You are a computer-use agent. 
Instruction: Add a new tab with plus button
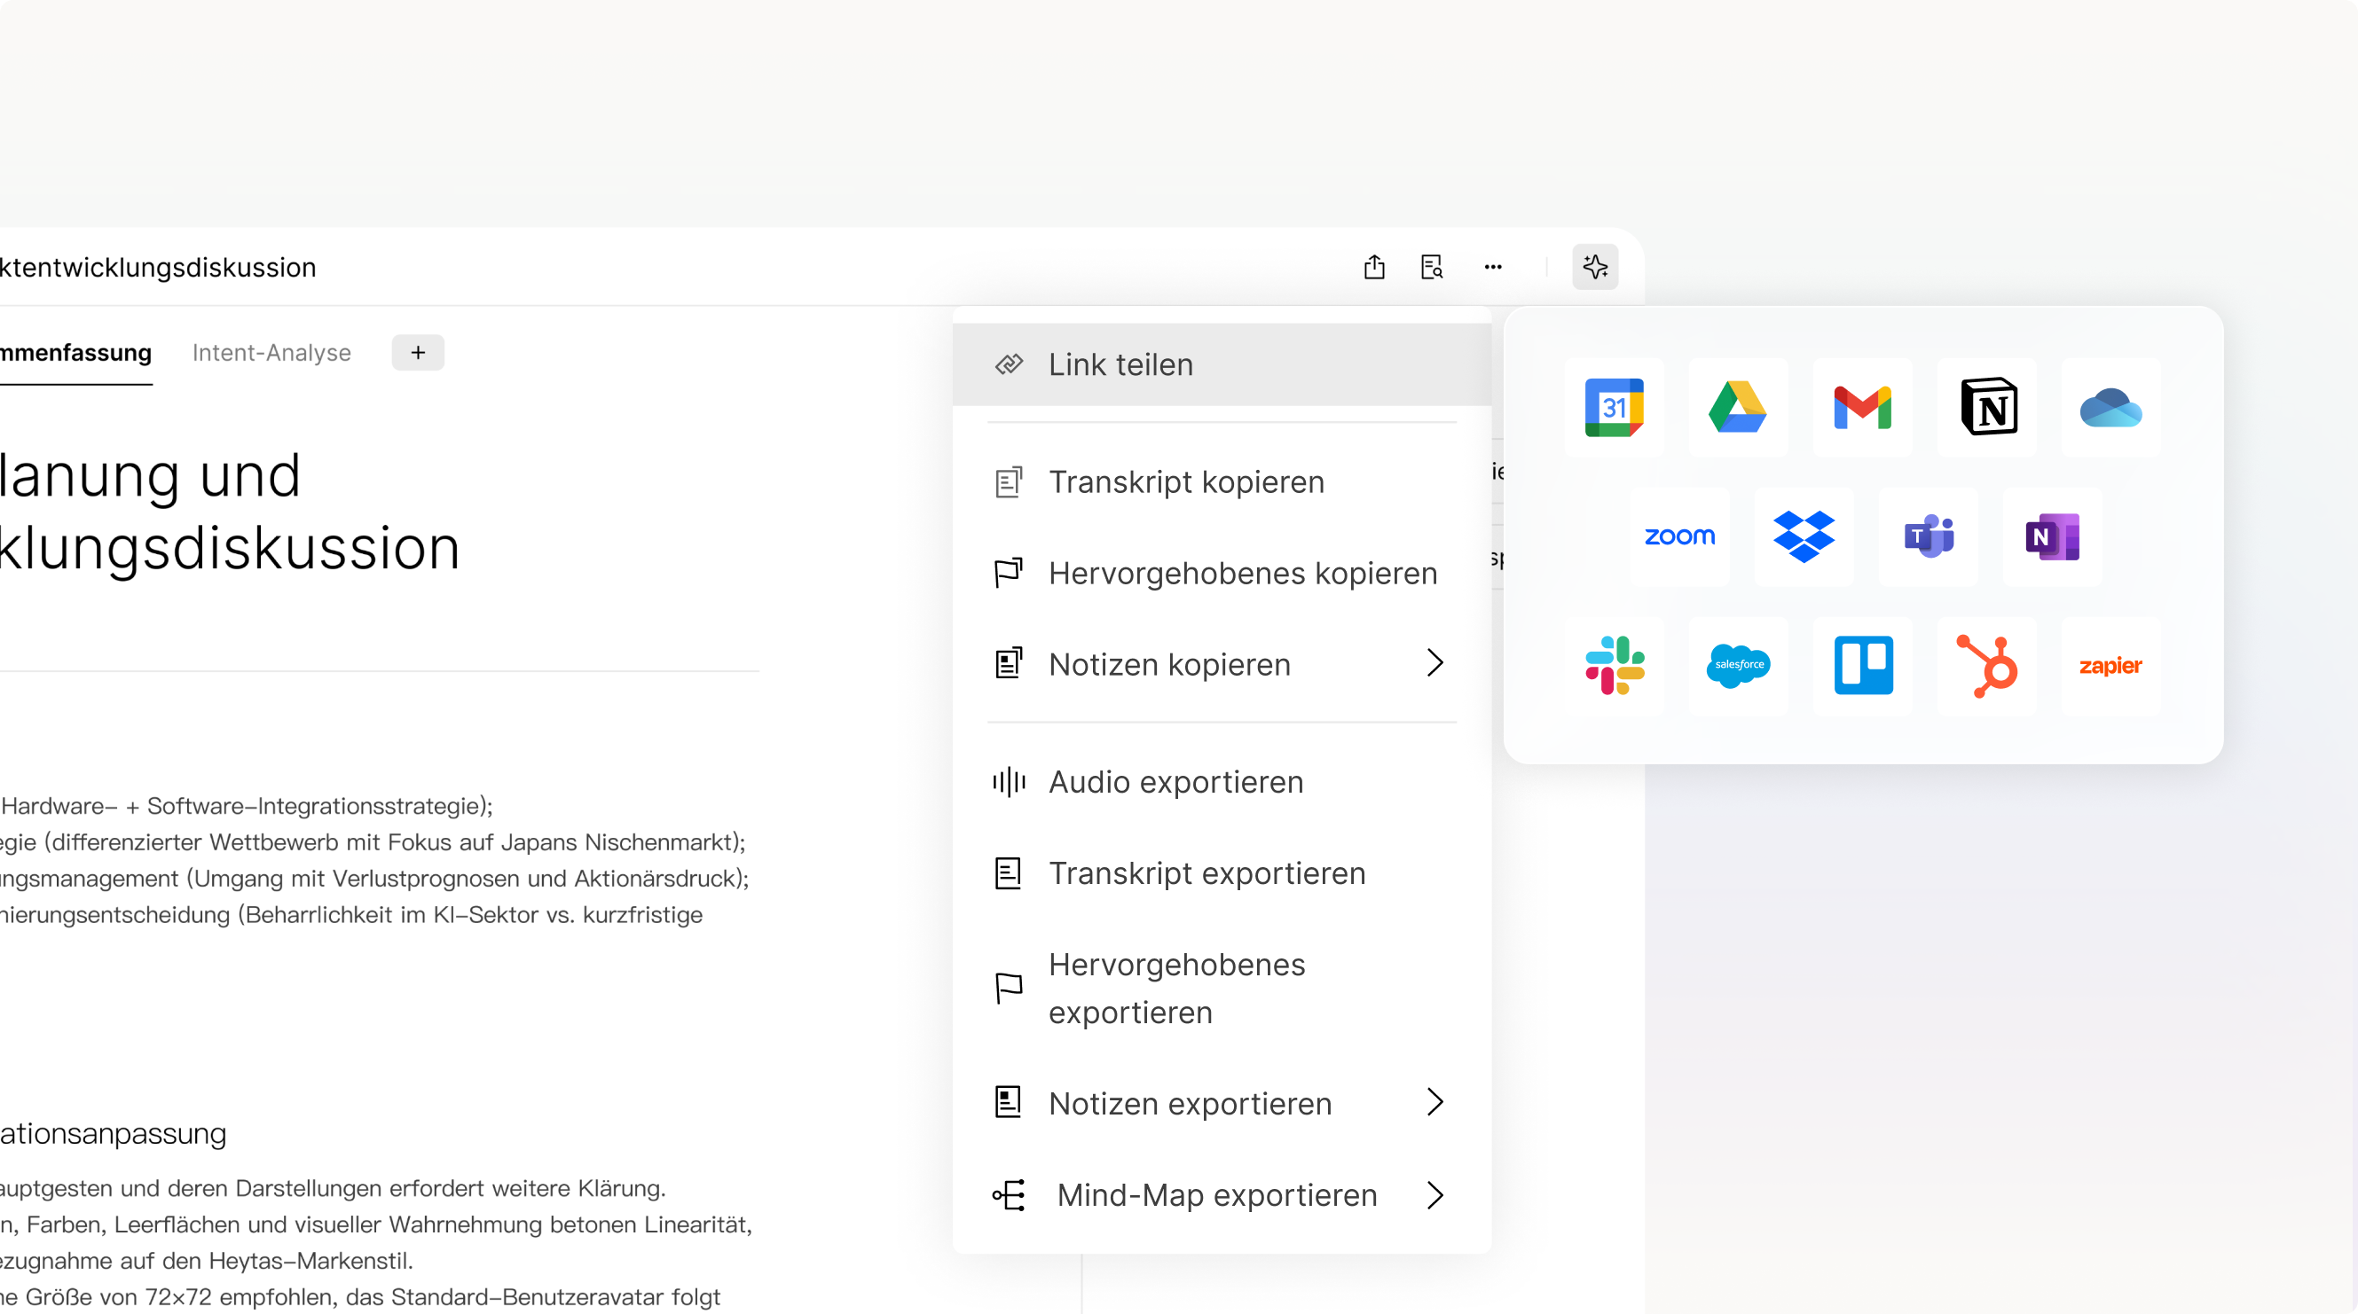coord(418,352)
